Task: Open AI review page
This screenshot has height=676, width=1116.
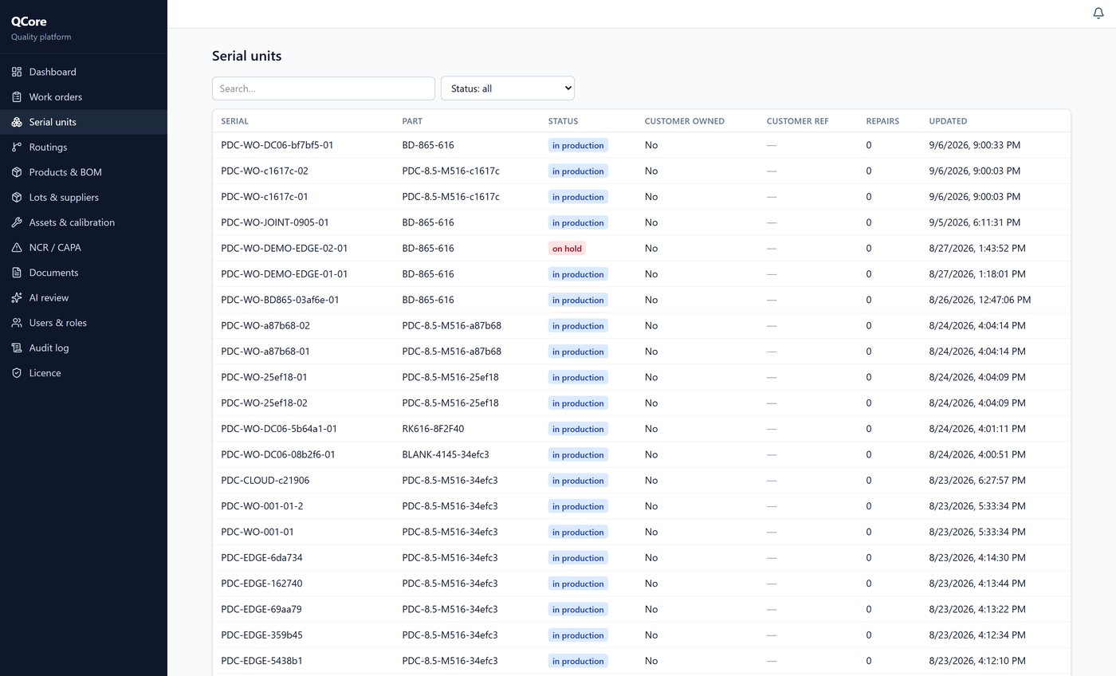Action: (84, 298)
